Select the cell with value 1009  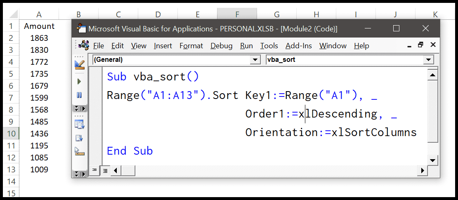click(39, 169)
